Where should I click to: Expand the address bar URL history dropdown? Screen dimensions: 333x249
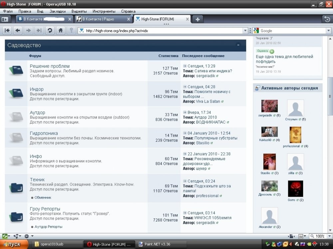click(x=245, y=31)
